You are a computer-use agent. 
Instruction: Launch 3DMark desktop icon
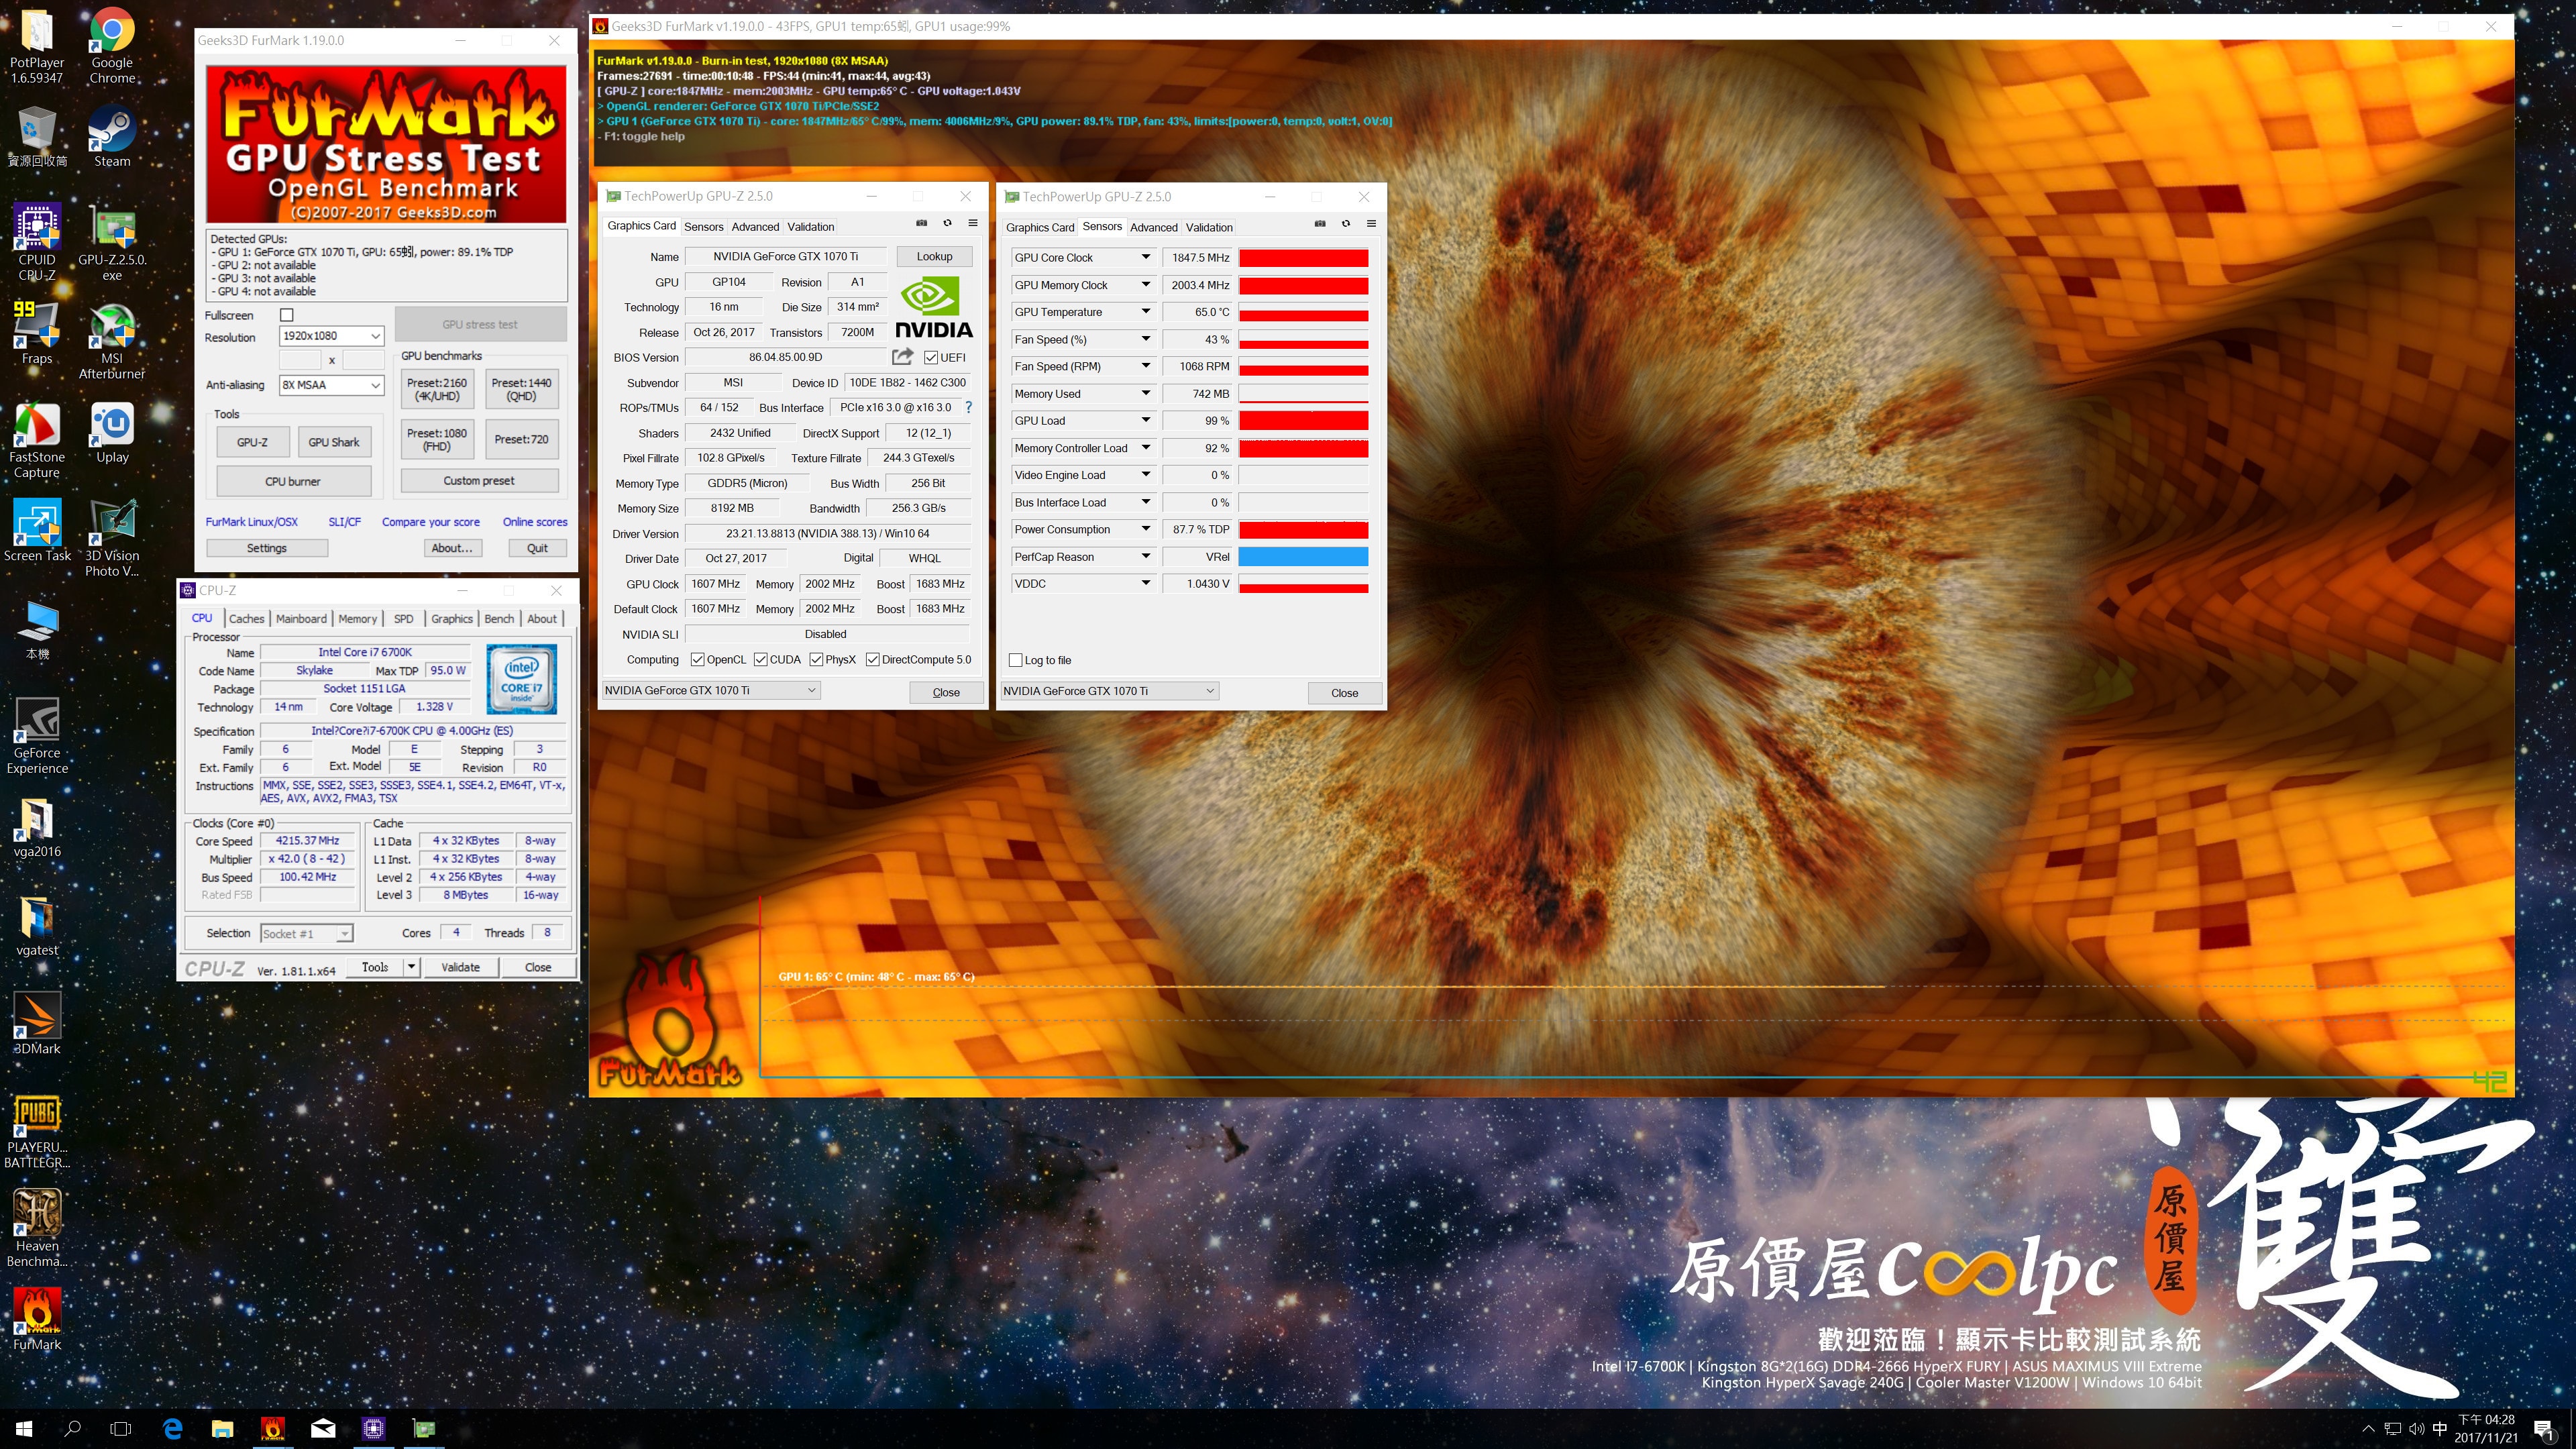tap(37, 1024)
